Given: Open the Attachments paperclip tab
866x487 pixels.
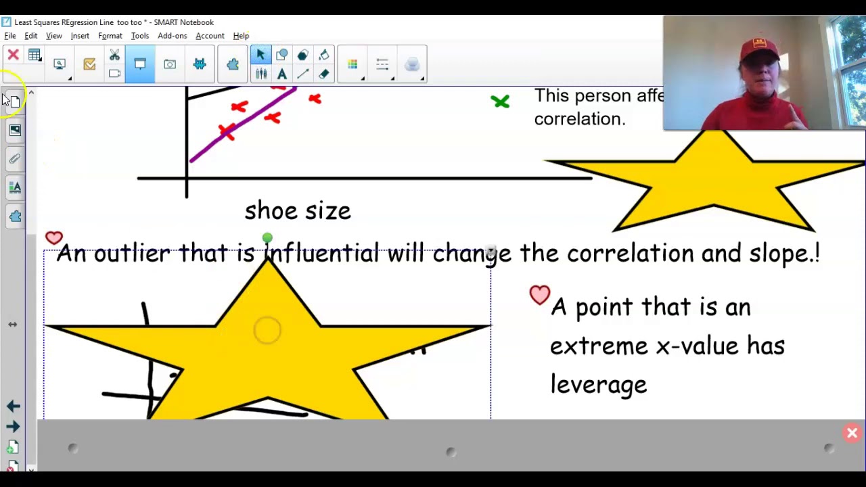Looking at the screenshot, I should coord(15,160).
